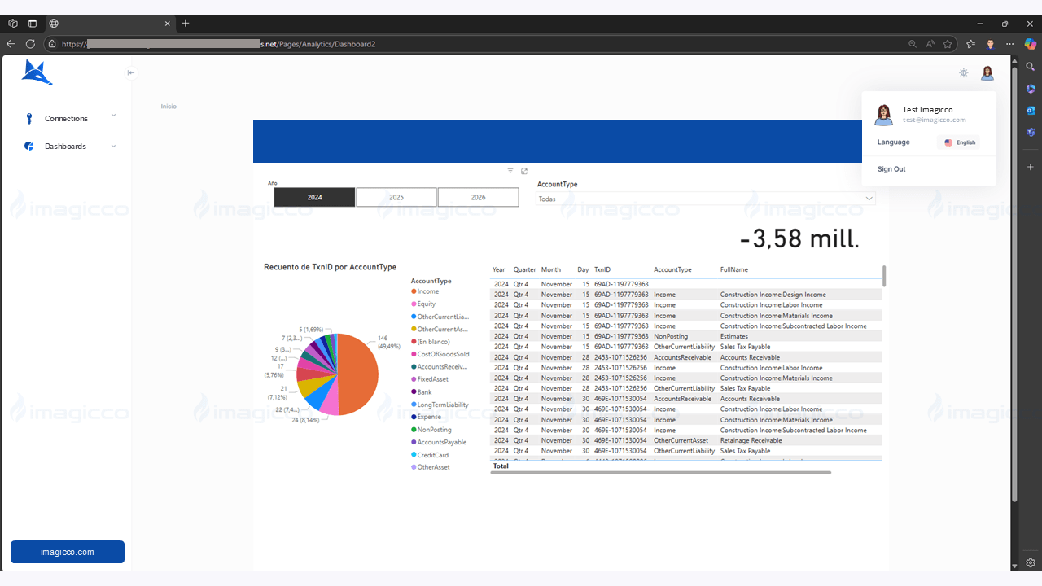Open the filter icon above the year slicer
This screenshot has height=586, width=1042.
(510, 171)
